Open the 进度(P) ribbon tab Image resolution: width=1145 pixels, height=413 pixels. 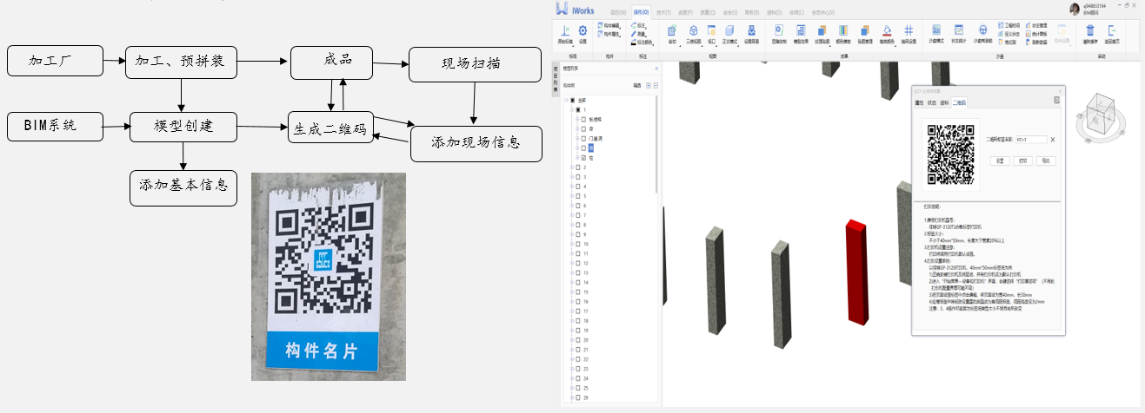pyautogui.click(x=685, y=12)
